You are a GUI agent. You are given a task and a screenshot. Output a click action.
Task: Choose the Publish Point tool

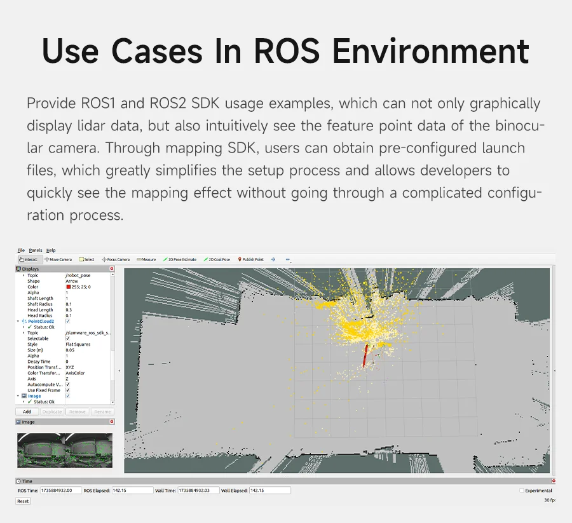pos(251,259)
